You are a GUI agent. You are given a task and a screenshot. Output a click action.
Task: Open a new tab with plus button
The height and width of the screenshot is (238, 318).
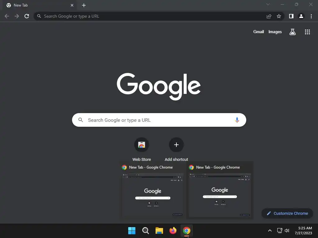coord(84,5)
